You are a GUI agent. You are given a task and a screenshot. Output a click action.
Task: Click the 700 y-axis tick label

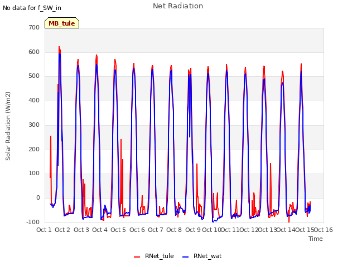(34, 27)
